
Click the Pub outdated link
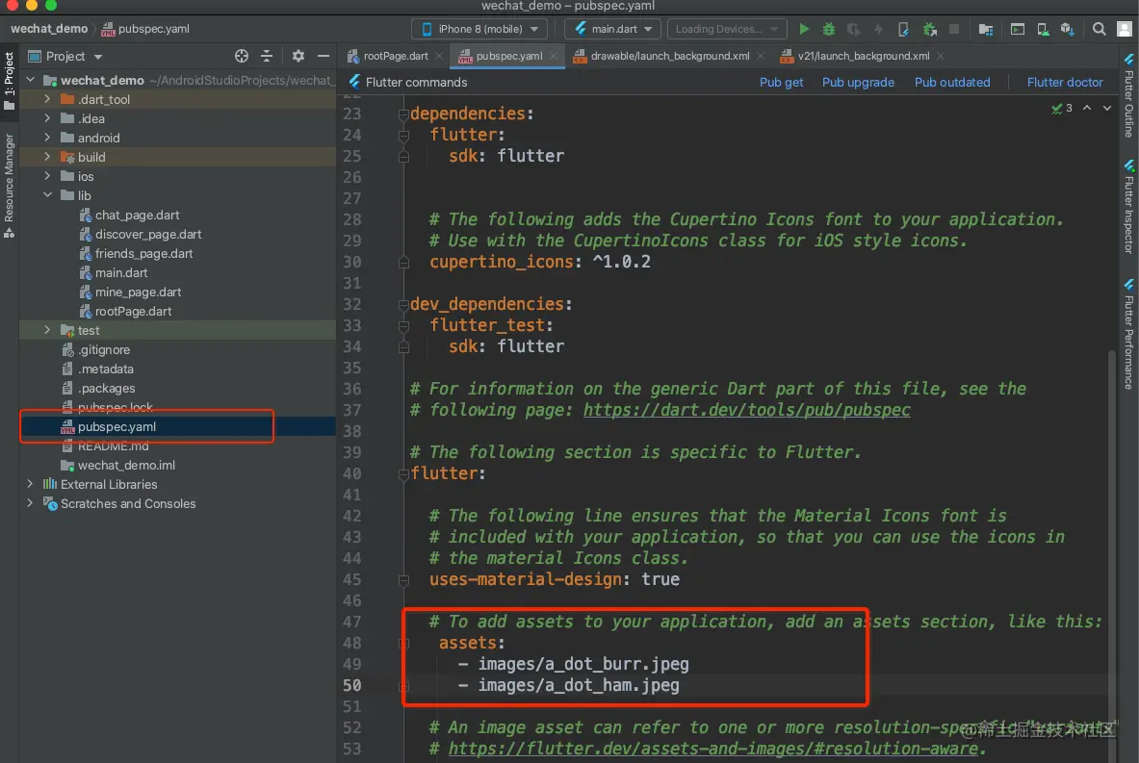coord(951,82)
